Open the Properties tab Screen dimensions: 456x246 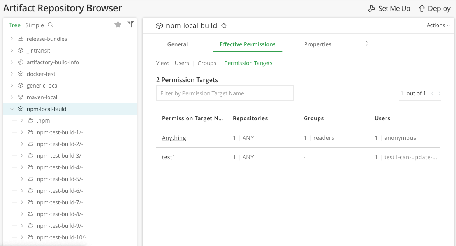click(318, 44)
